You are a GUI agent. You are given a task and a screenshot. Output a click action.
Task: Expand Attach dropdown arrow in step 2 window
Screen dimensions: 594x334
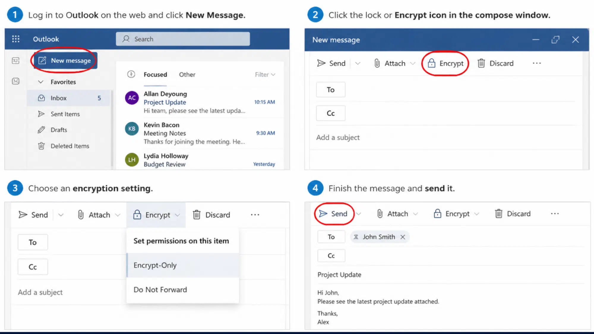(x=413, y=63)
